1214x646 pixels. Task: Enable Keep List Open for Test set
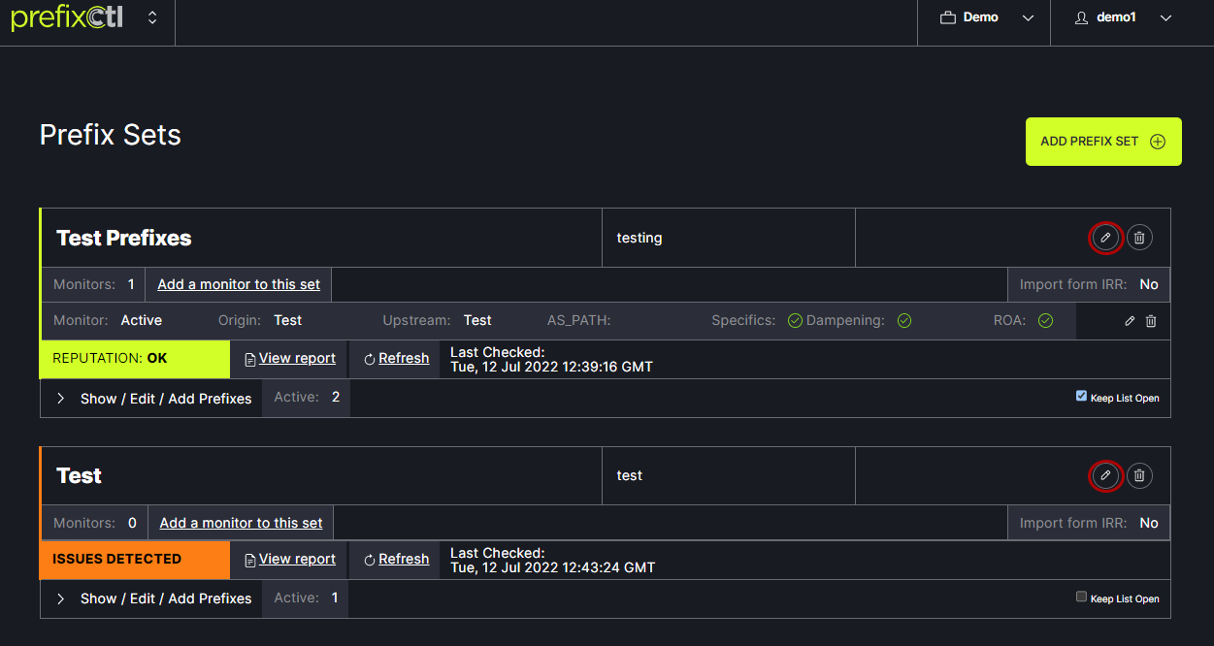click(1081, 597)
